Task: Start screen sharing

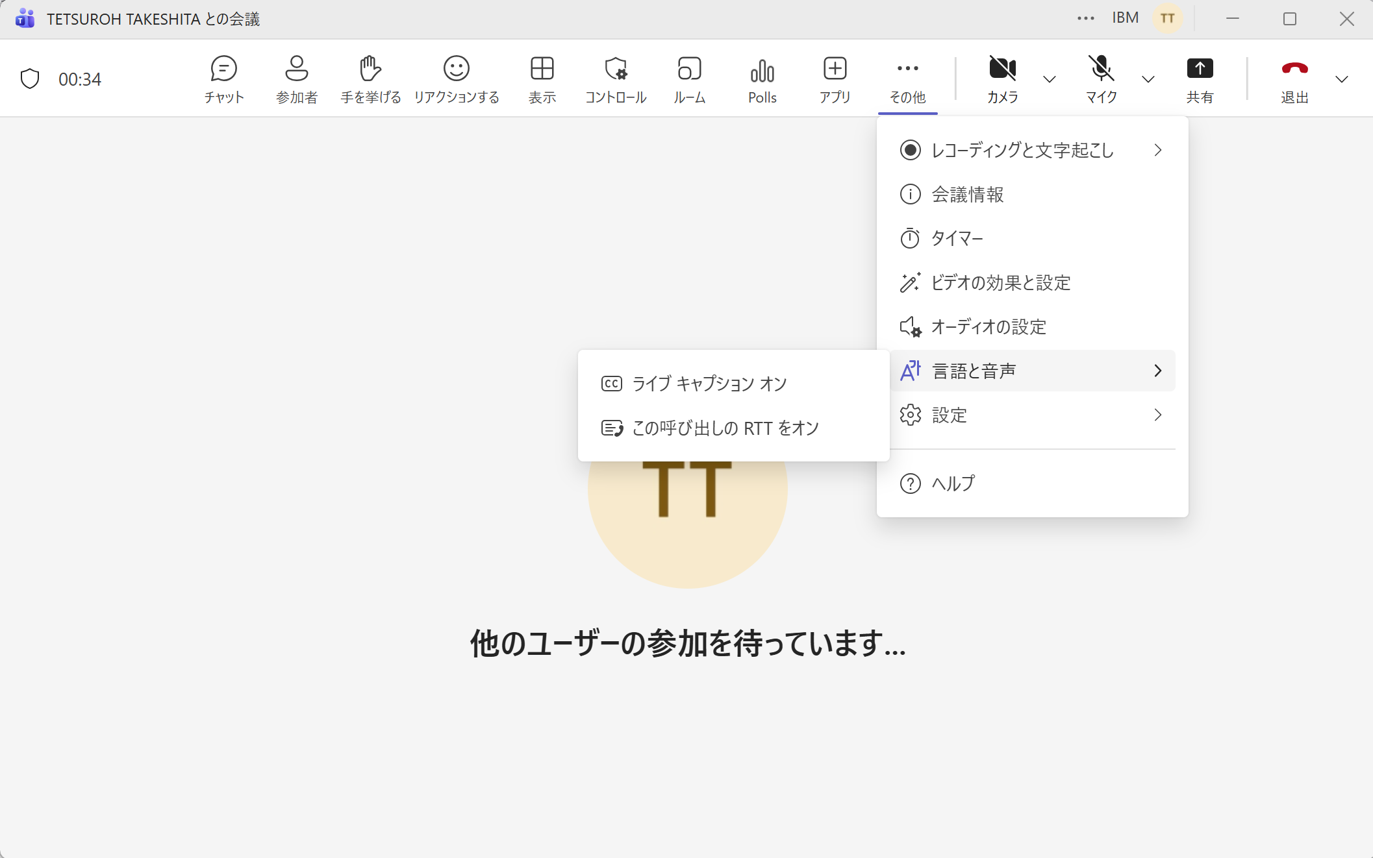Action: pos(1200,78)
